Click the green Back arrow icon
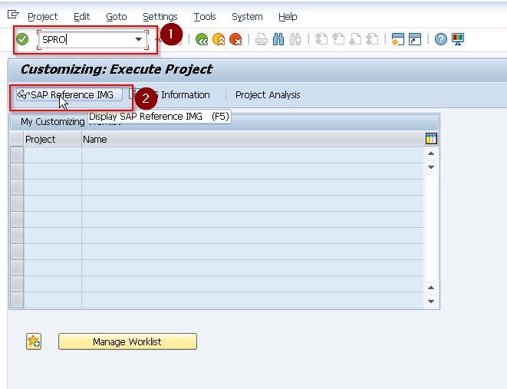This screenshot has height=389, width=507. point(202,39)
